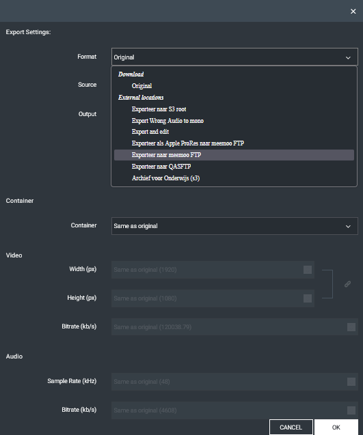Click the aspect ratio link icon
This screenshot has height=435, width=363.
click(347, 284)
